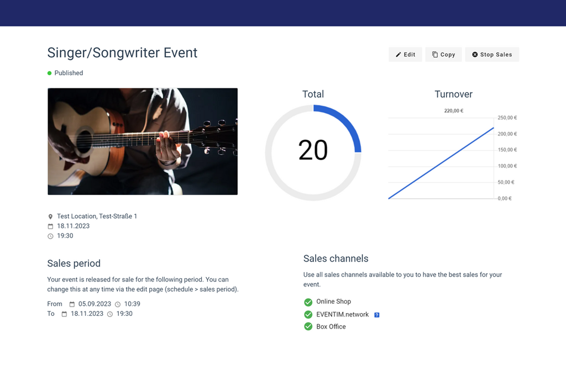Image resolution: width=566 pixels, height=365 pixels.
Task: Click the stop icon on Stop Sales
Action: 474,54
